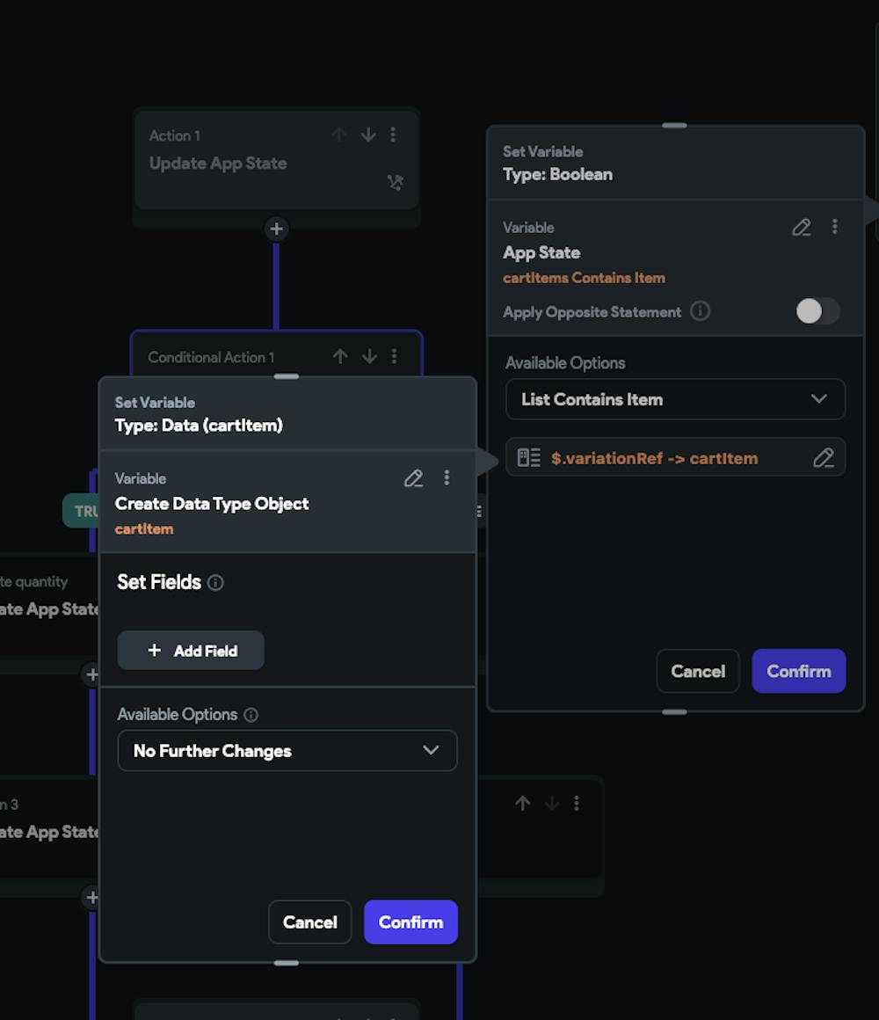Confirm the Boolean Set Variable panel
This screenshot has height=1020, width=879.
click(x=798, y=671)
